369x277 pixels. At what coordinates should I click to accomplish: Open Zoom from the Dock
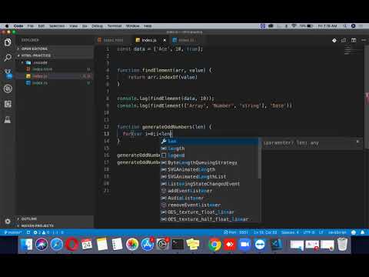point(245,244)
